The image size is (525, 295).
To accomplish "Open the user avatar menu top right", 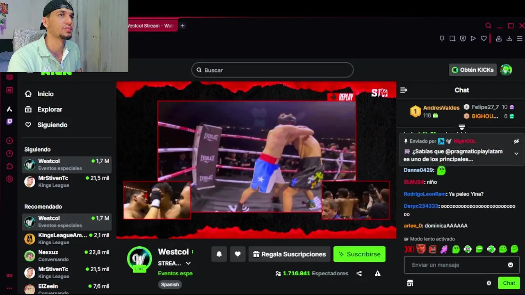I will coord(506,70).
